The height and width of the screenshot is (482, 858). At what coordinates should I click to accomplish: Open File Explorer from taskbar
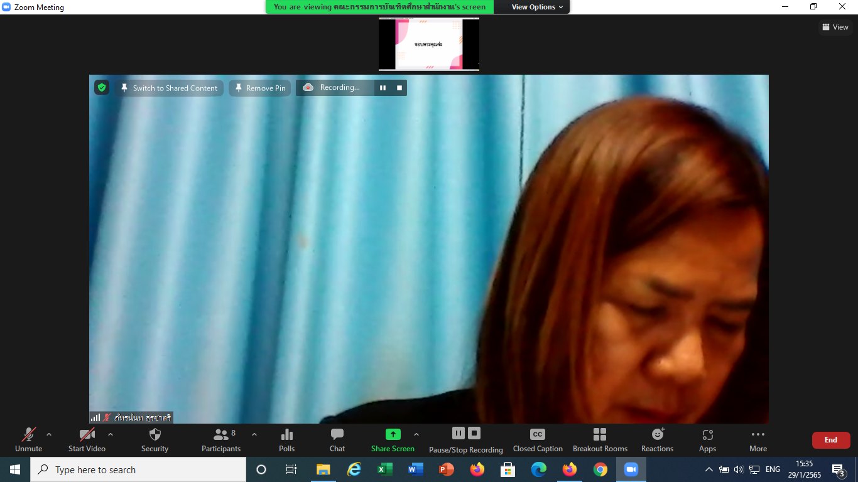click(323, 469)
